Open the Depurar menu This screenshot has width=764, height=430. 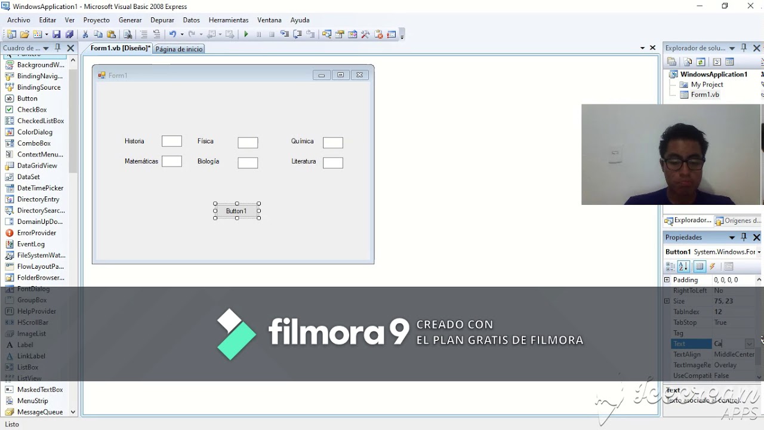[162, 20]
